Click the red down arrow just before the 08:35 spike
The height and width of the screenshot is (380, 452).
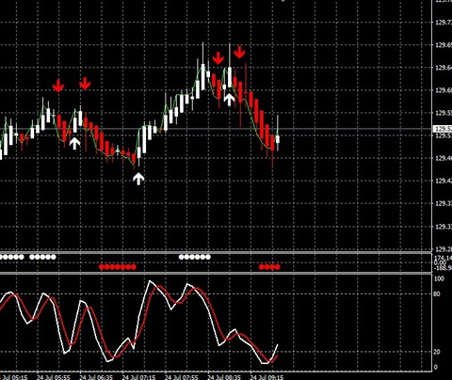click(x=218, y=58)
